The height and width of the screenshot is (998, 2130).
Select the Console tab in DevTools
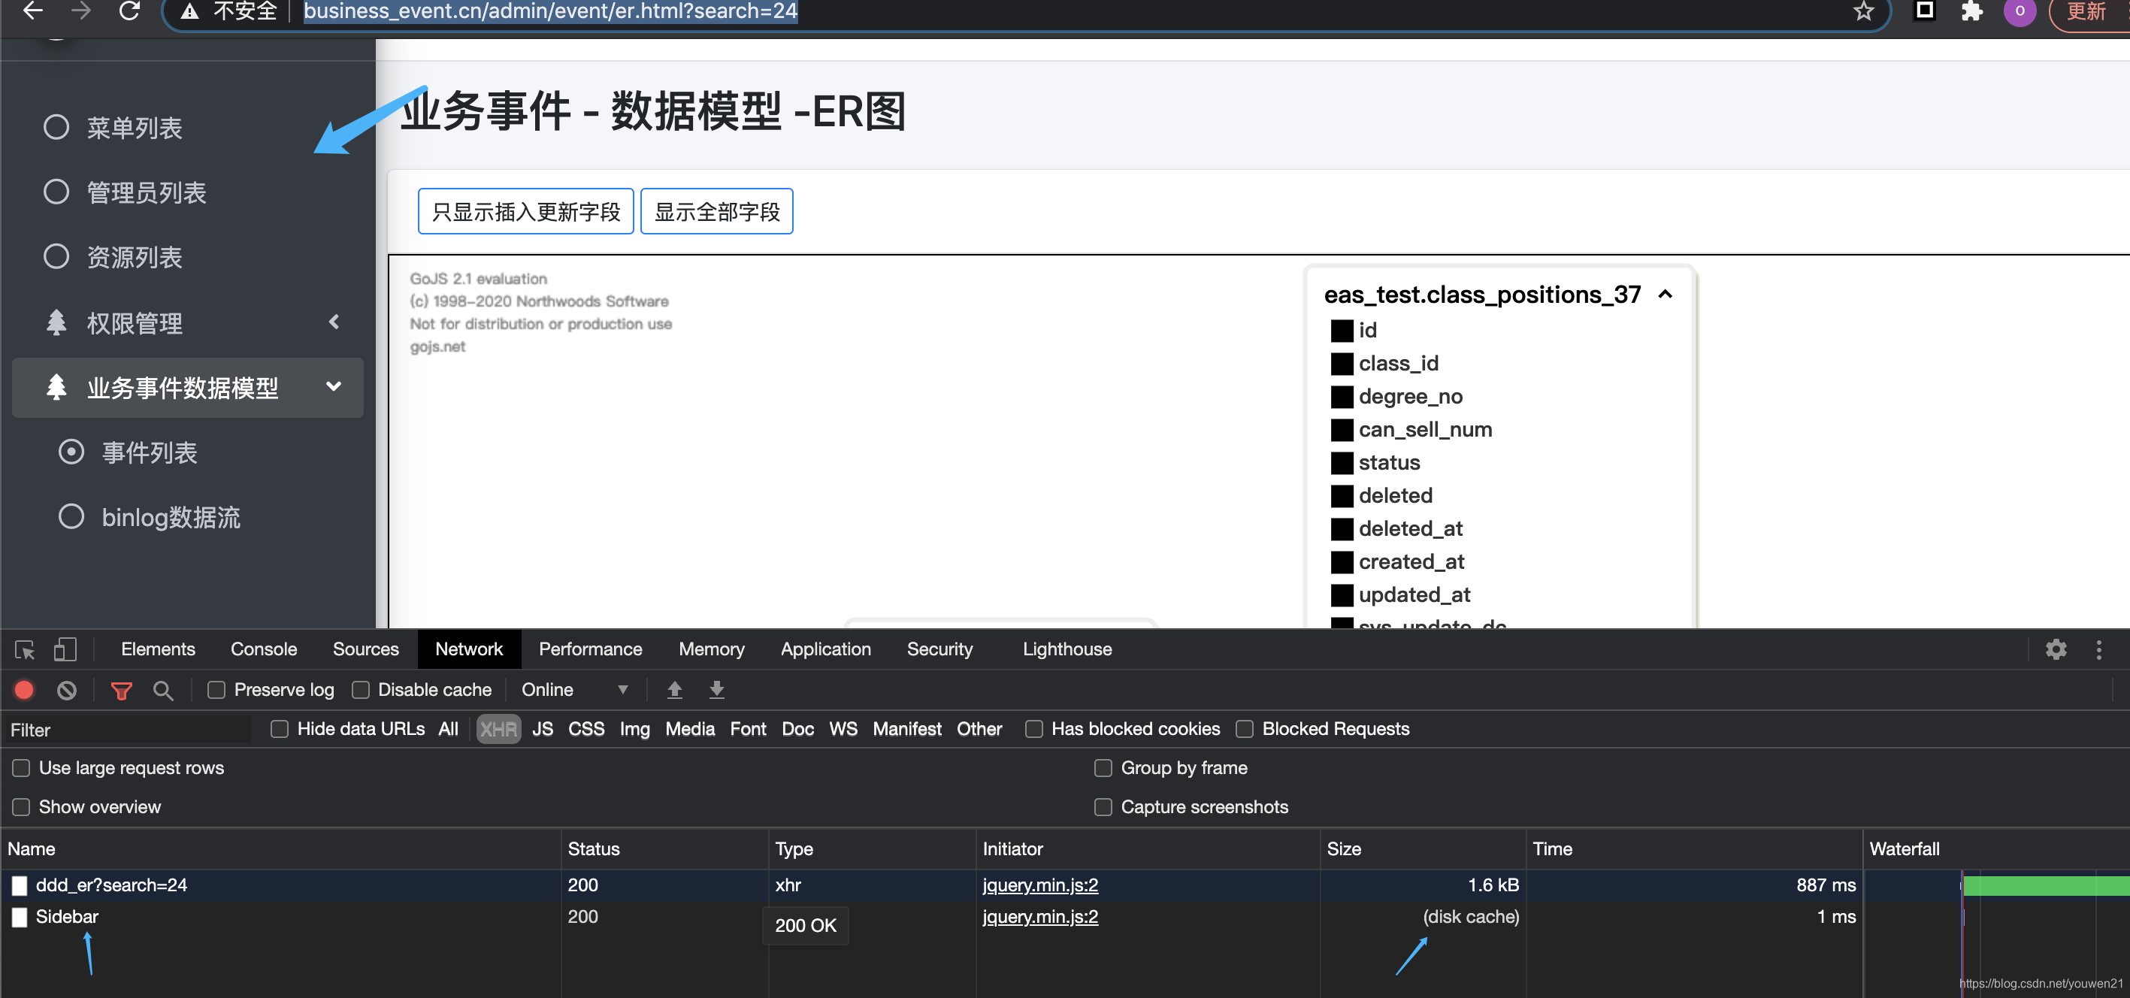pos(265,649)
